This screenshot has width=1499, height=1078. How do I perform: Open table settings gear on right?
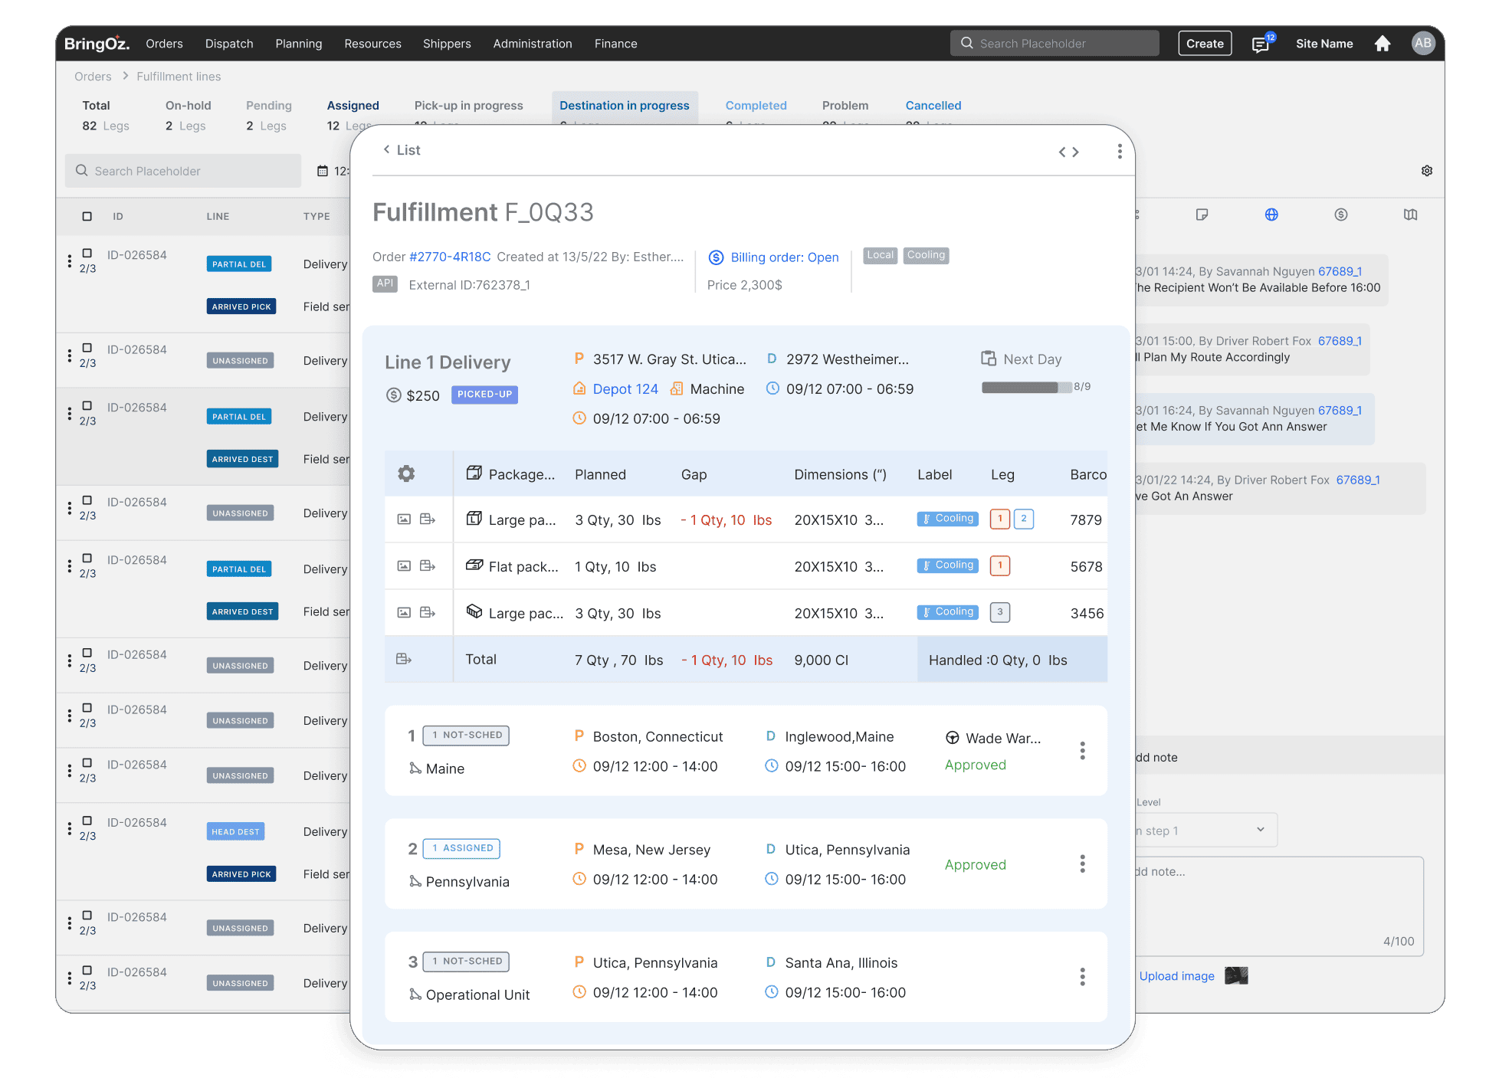[x=1427, y=171]
